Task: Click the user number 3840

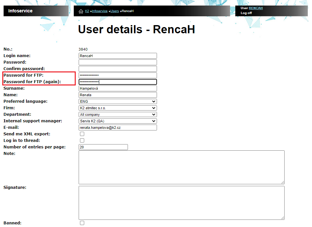Action: click(x=83, y=49)
